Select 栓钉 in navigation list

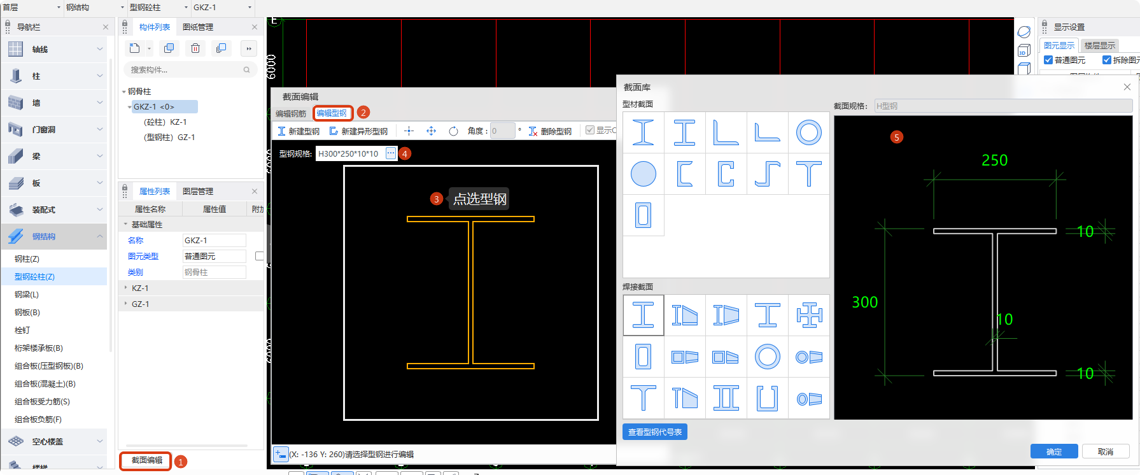[x=22, y=330]
